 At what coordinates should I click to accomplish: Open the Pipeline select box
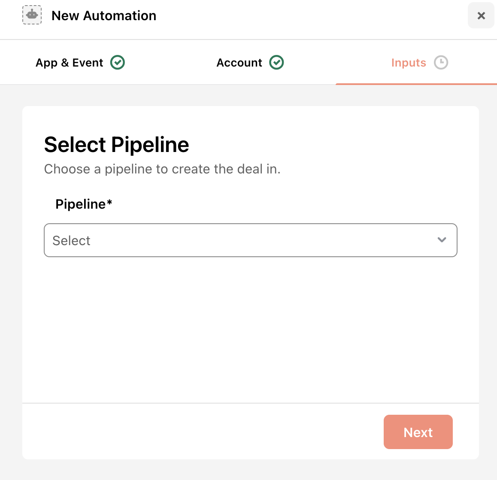tap(250, 240)
